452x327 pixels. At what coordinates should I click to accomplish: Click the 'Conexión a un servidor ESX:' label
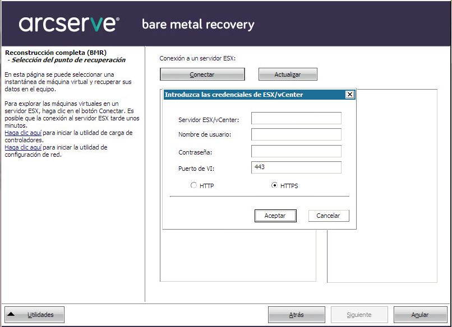[x=197, y=58]
